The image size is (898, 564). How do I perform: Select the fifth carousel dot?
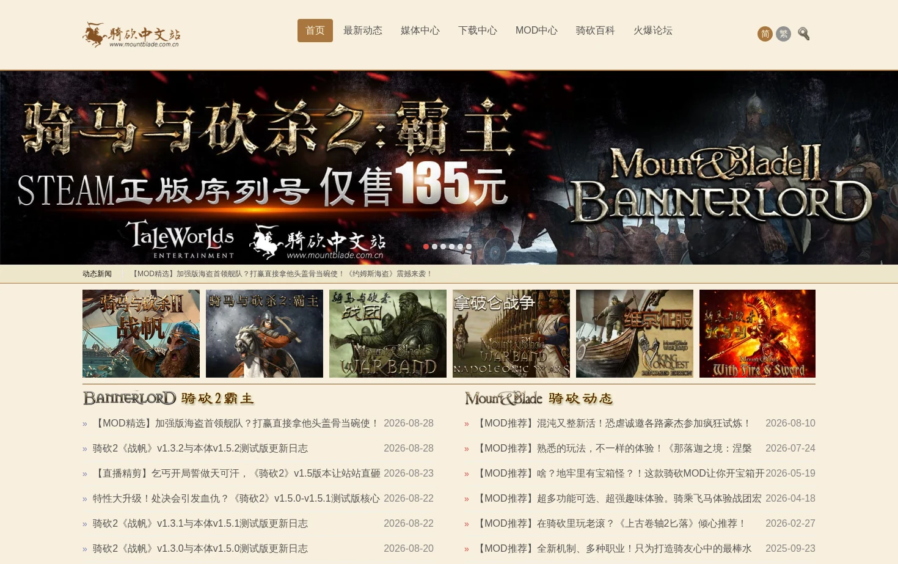460,247
